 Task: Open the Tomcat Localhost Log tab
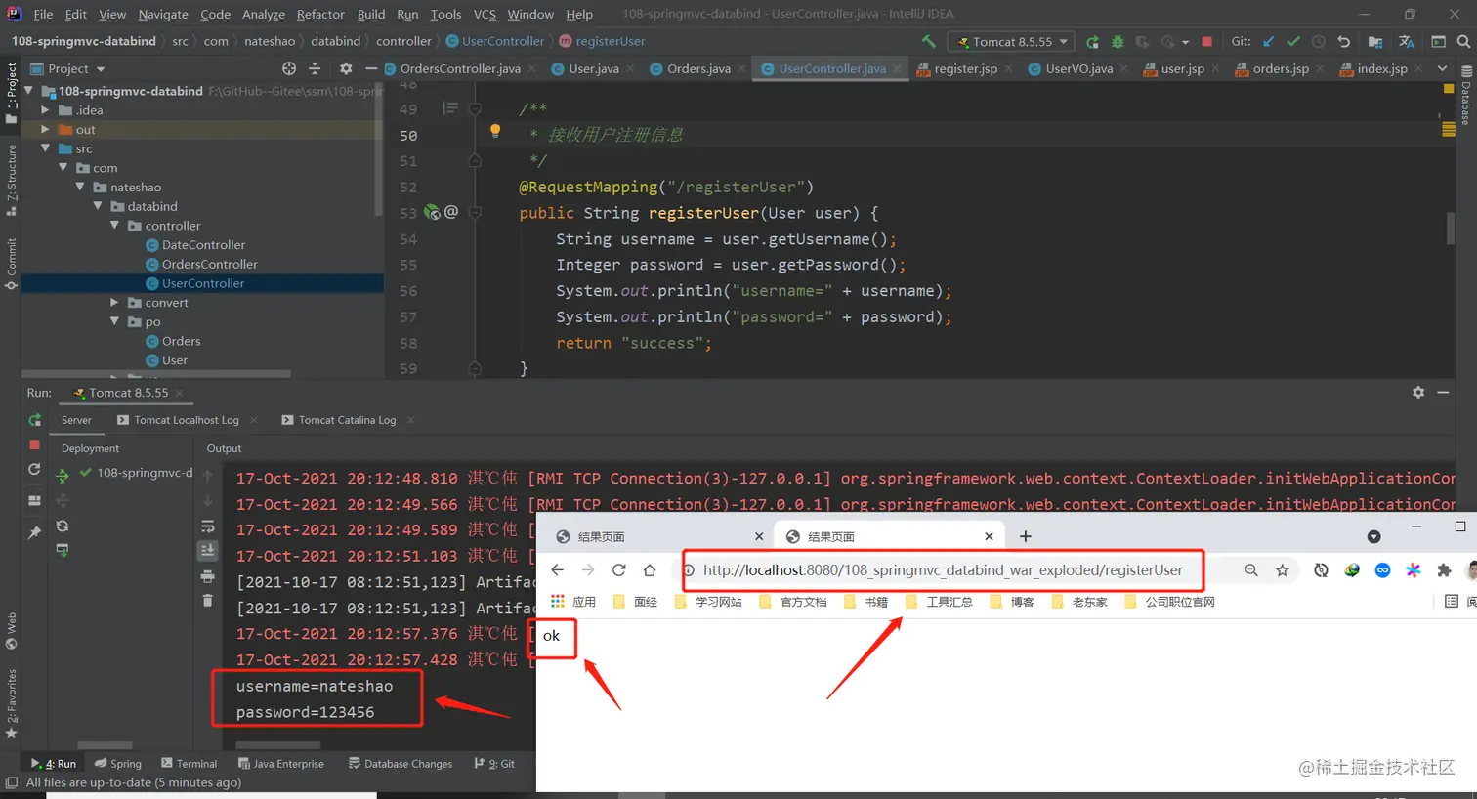point(186,420)
